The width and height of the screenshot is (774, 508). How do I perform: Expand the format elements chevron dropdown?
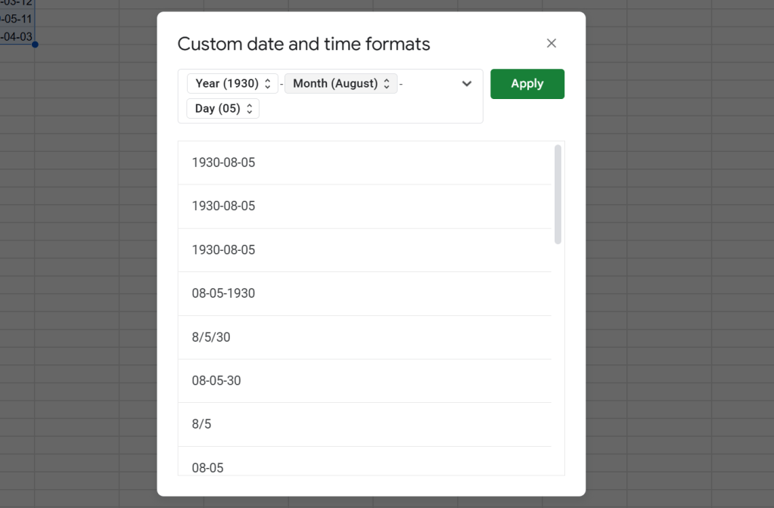coord(467,84)
